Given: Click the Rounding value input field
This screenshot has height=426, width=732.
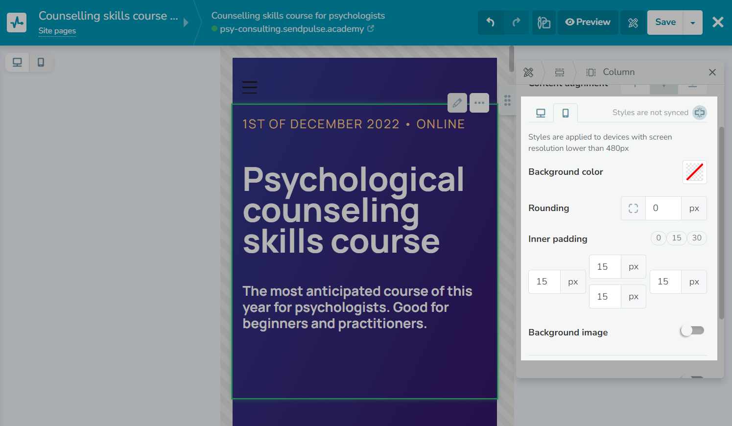Looking at the screenshot, I should pyautogui.click(x=663, y=208).
